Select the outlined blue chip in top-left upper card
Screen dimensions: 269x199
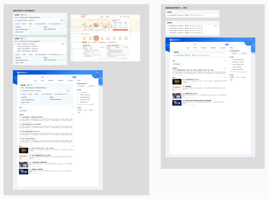(x=18, y=24)
